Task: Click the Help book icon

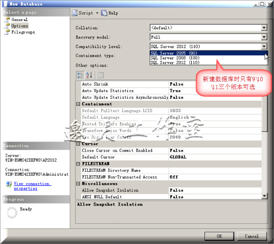Action: [x=104, y=13]
